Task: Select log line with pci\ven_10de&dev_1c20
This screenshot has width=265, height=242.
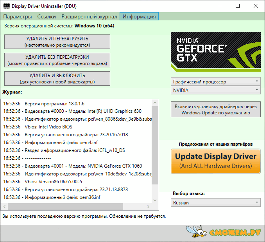Action: (x=77, y=174)
